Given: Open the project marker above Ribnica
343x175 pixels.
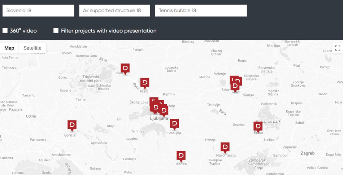Looking at the screenshot, I should (181, 156).
